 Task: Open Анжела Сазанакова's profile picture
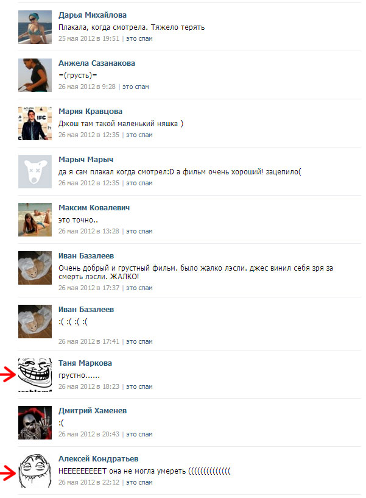pyautogui.click(x=35, y=75)
